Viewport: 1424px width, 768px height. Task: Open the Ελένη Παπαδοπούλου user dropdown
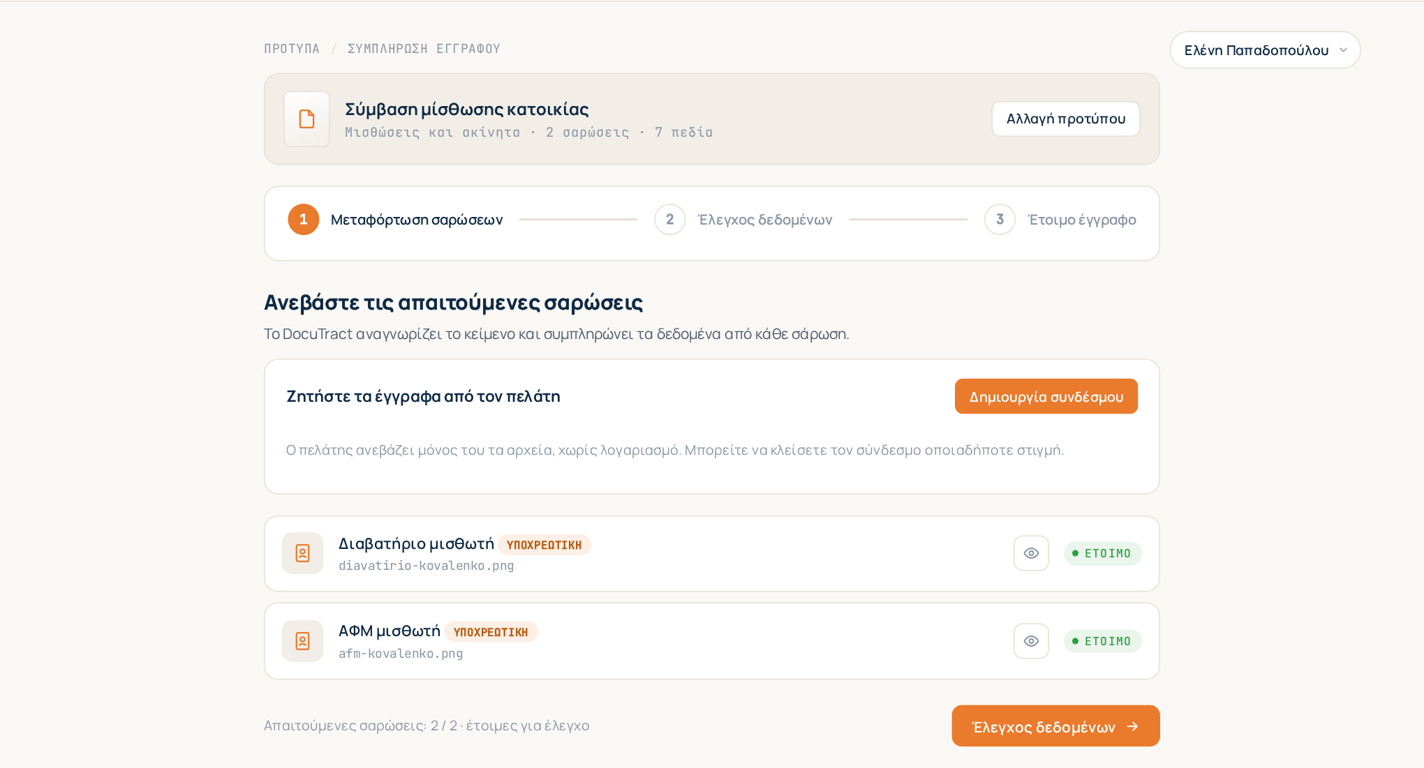[x=1265, y=50]
